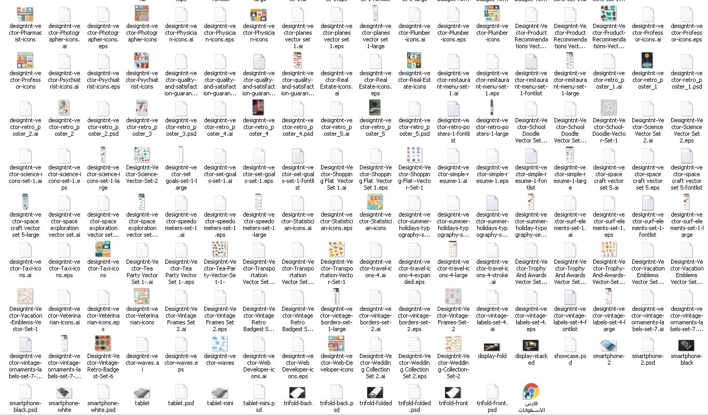Select the Photographer-icons.ai file icon
The image size is (708, 415).
coord(64,14)
